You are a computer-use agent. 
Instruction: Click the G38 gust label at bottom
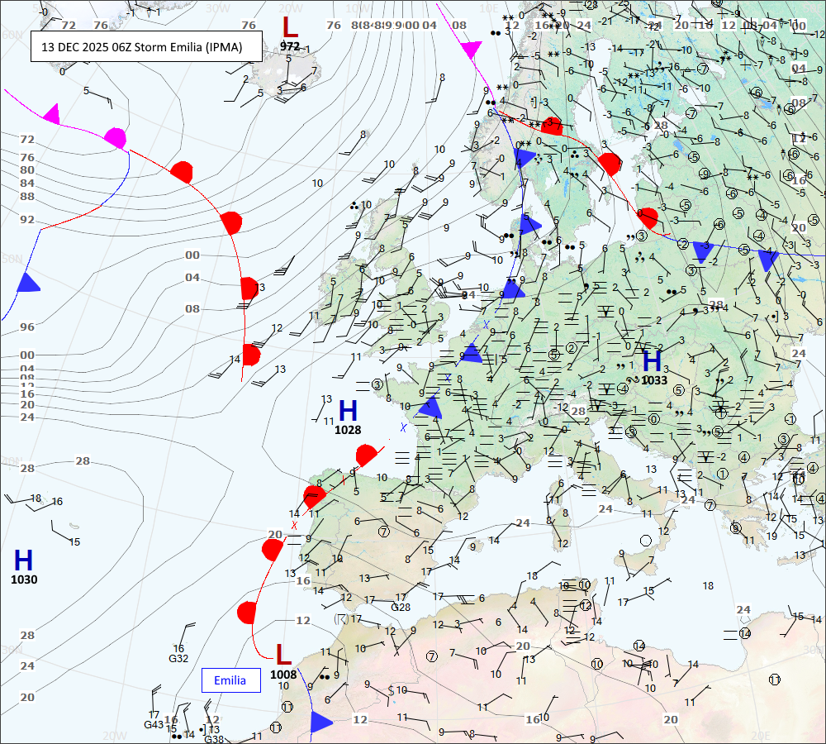(x=214, y=739)
